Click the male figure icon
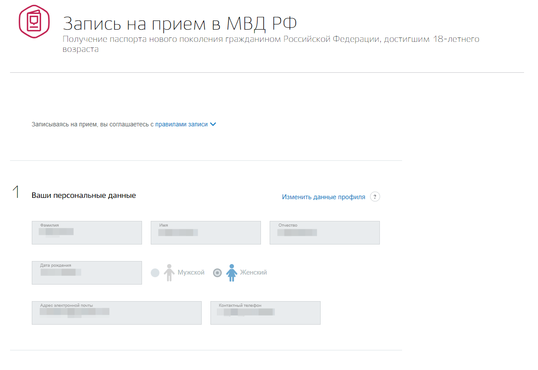Screen dimensions: 538x370 point(169,272)
